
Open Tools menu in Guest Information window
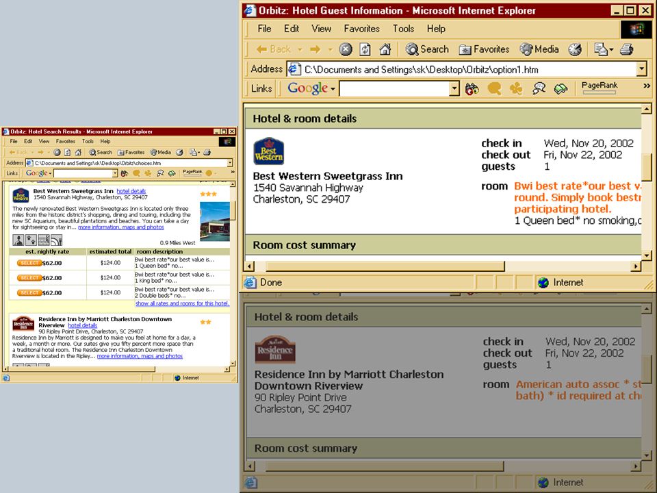(403, 29)
